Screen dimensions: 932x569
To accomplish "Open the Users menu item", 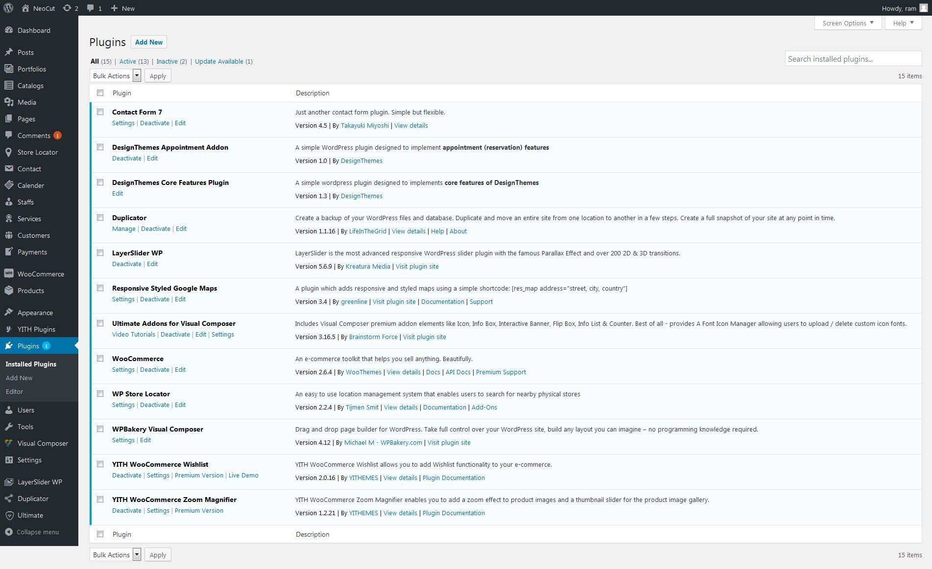I will point(39,410).
